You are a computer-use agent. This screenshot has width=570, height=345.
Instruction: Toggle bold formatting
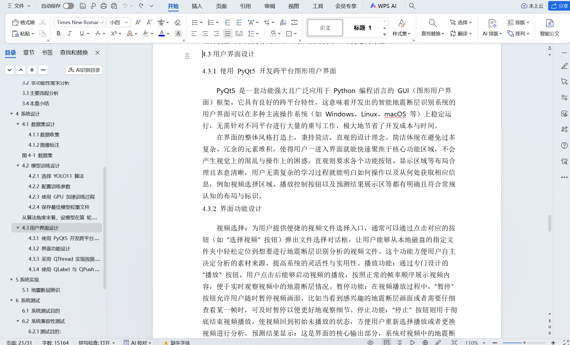click(x=59, y=33)
